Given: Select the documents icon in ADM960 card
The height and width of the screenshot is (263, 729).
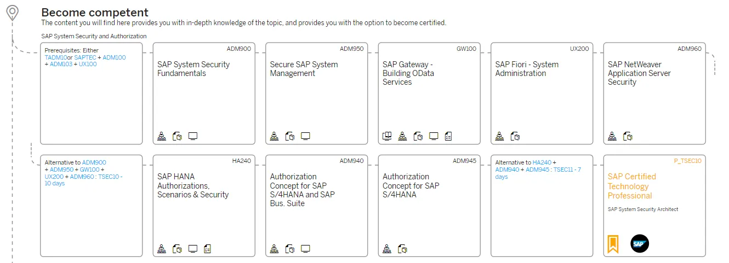Looking at the screenshot, I should 628,136.
